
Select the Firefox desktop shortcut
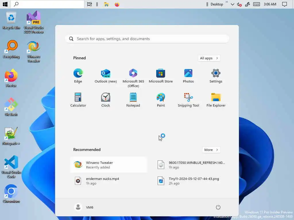coord(11,78)
